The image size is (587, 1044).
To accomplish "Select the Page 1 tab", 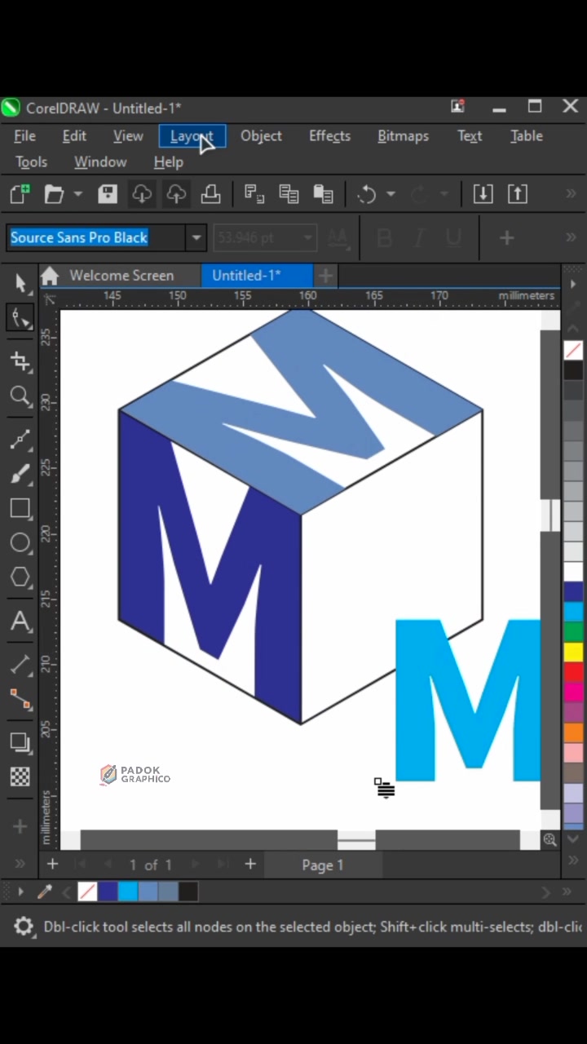I will pyautogui.click(x=323, y=865).
